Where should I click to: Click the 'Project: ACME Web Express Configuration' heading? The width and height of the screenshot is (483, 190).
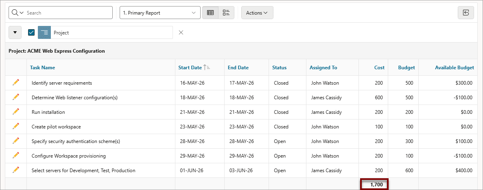pos(57,51)
